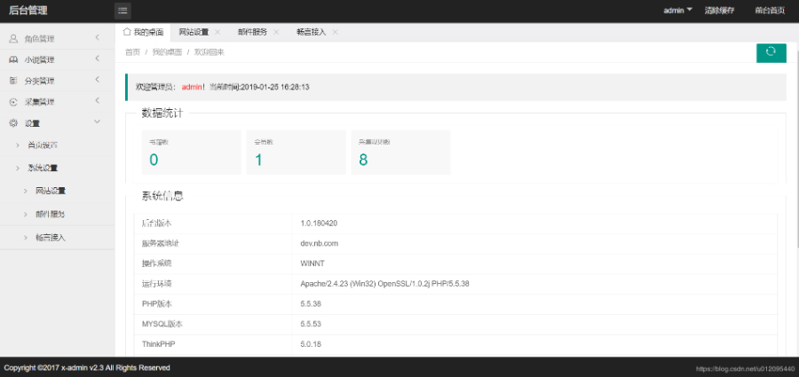Collapse the 设置 menu chevron

point(98,122)
